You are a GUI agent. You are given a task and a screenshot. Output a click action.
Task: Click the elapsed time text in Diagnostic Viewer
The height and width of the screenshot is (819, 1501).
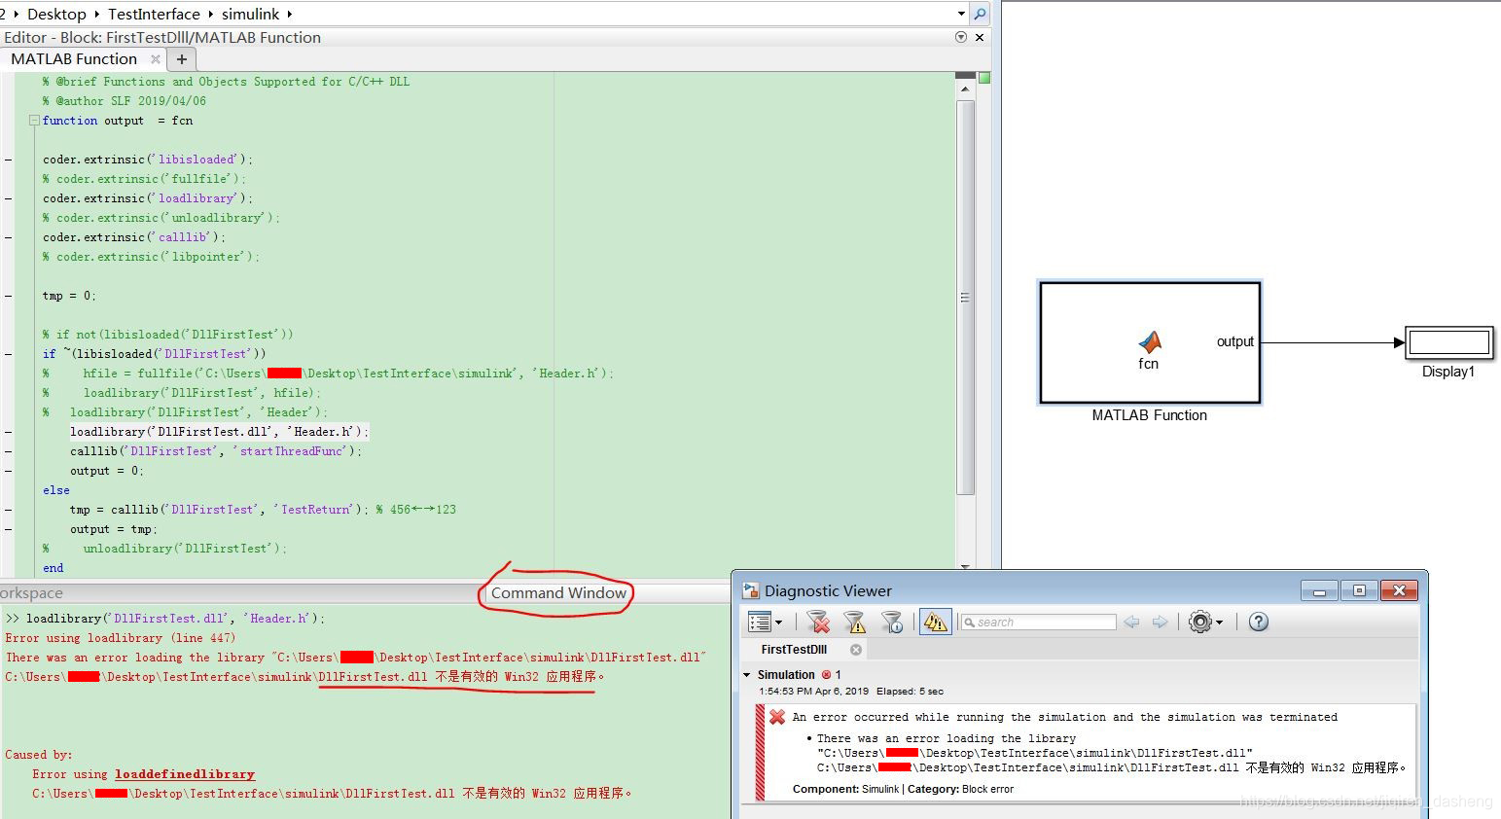910,692
